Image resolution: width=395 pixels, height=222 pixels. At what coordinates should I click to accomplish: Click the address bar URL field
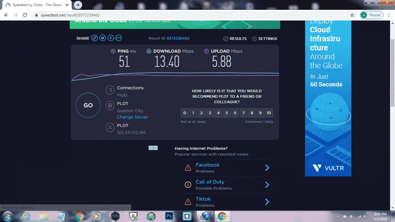pos(194,15)
